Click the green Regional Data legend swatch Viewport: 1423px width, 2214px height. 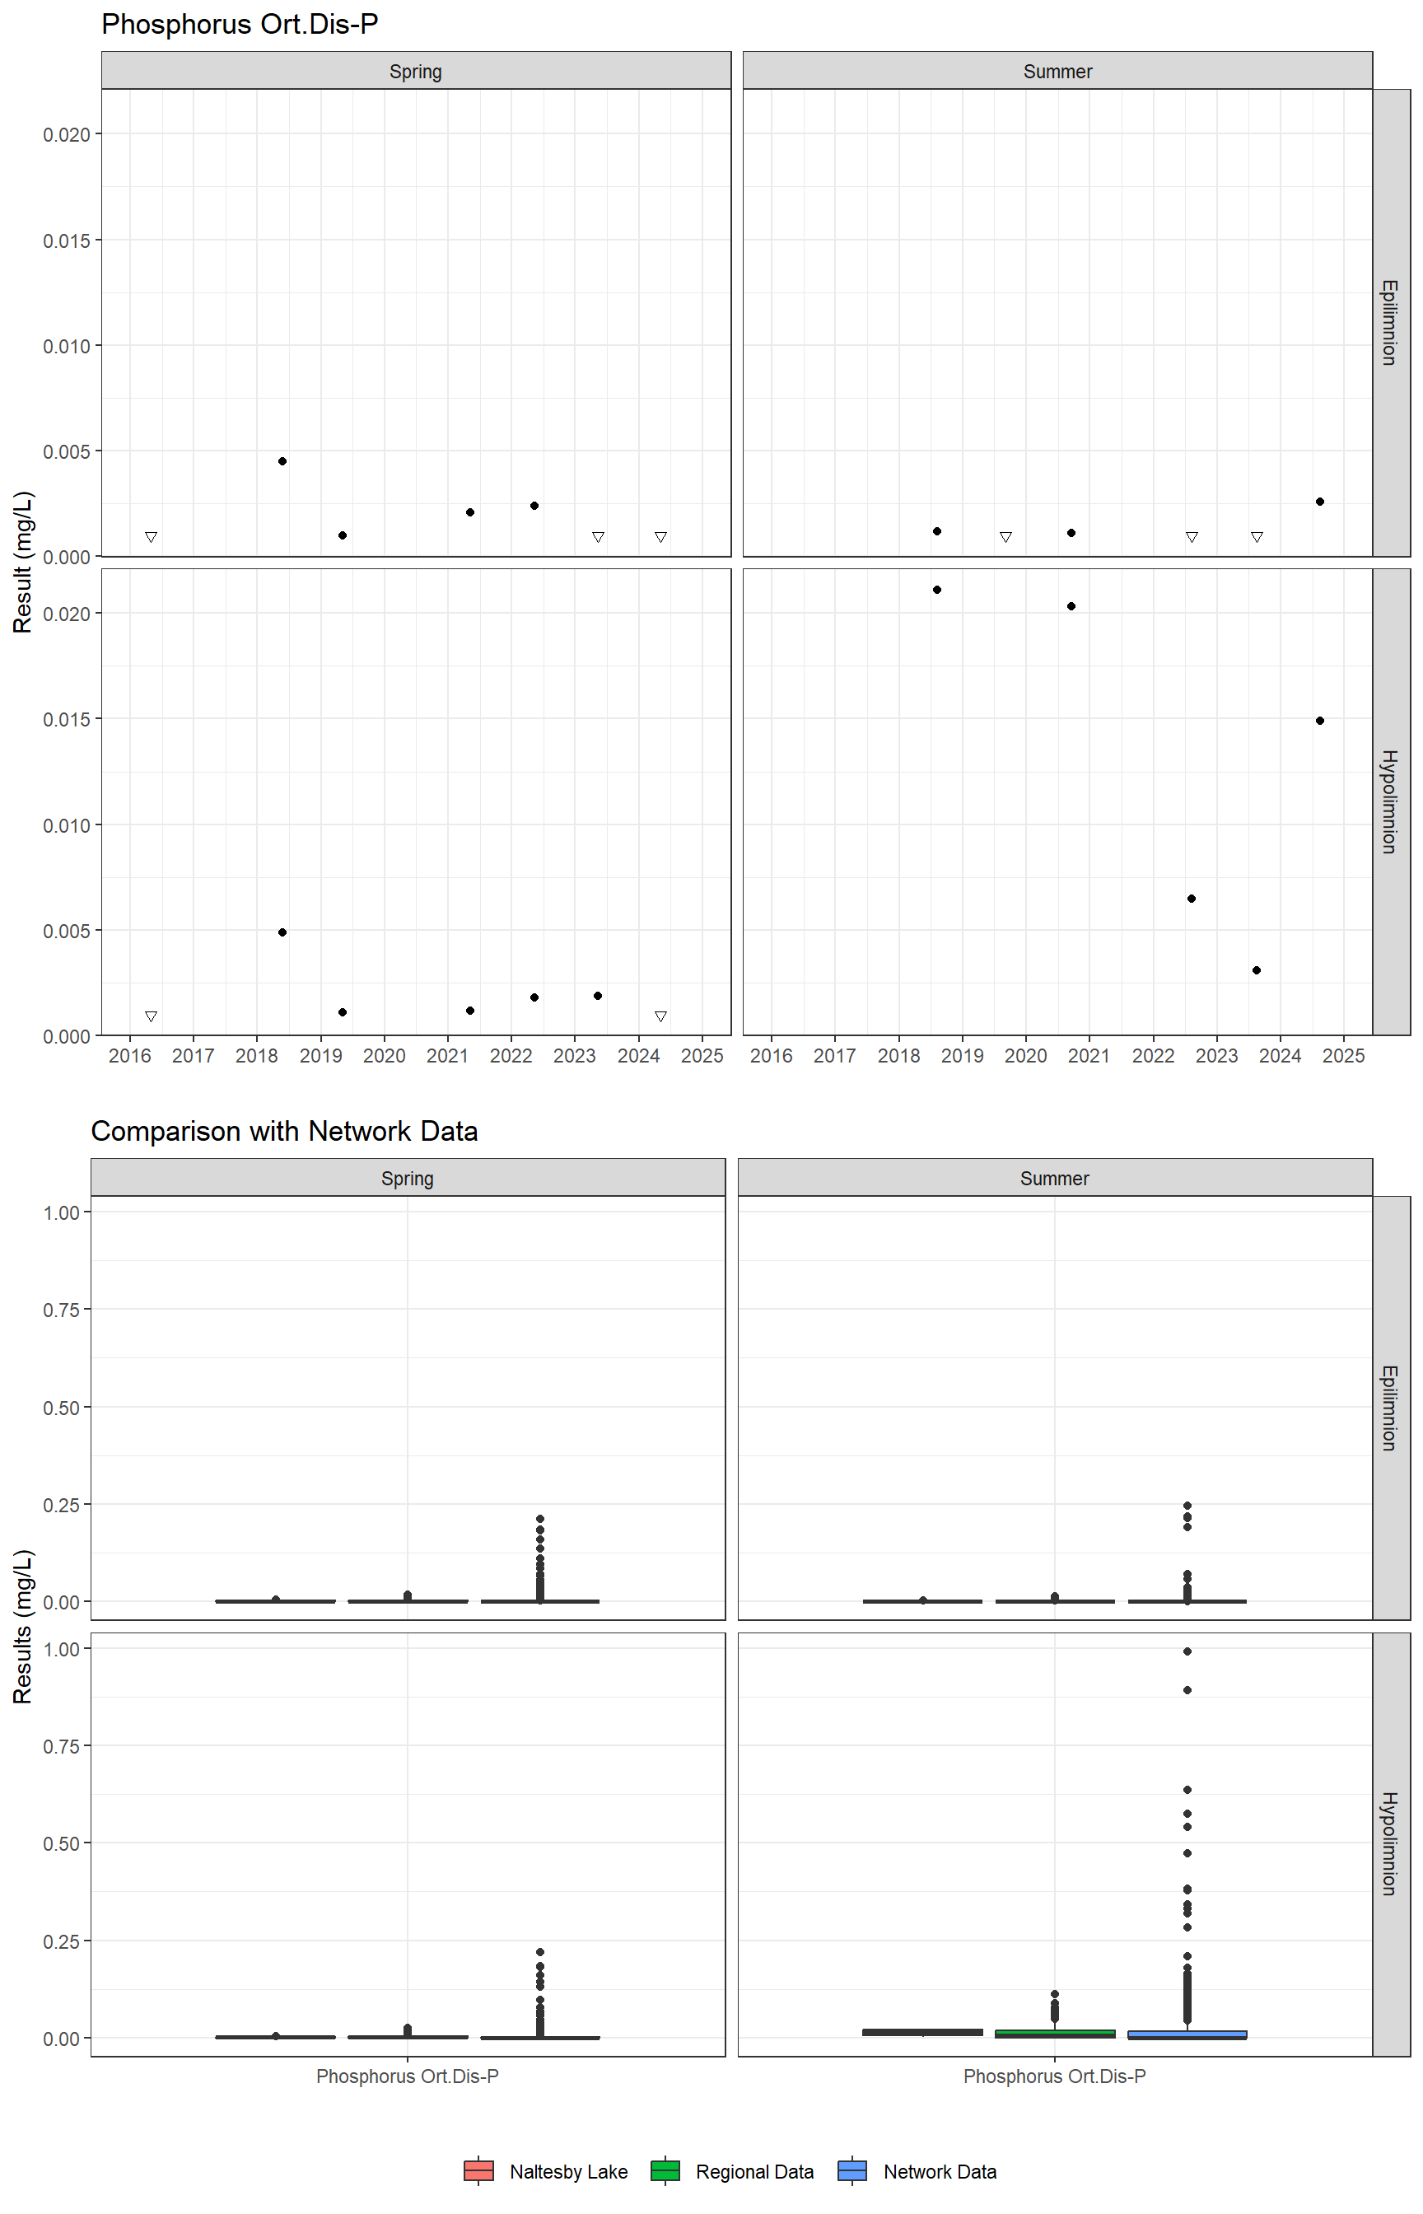click(x=665, y=2170)
